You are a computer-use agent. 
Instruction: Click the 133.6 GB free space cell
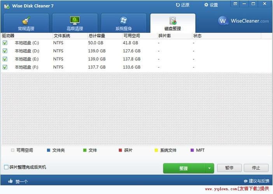pos(131,67)
